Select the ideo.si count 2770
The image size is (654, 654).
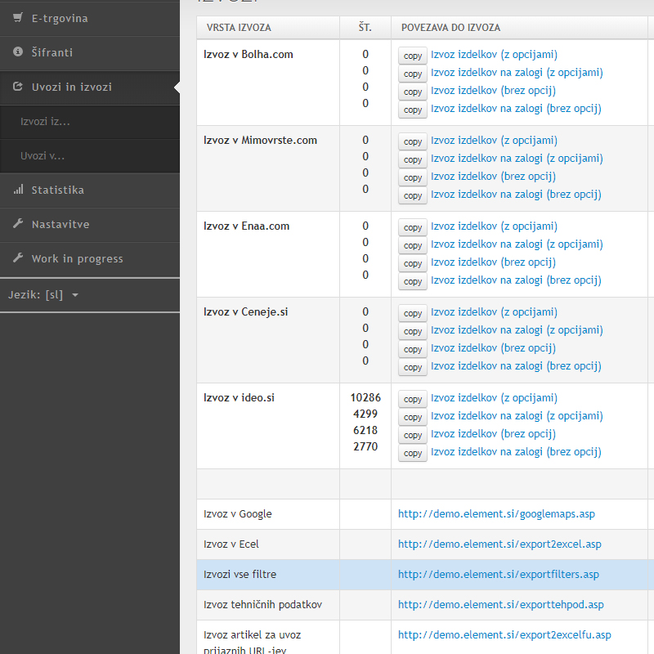(365, 446)
